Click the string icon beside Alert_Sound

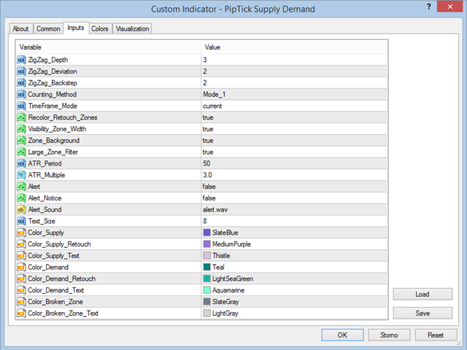point(21,209)
